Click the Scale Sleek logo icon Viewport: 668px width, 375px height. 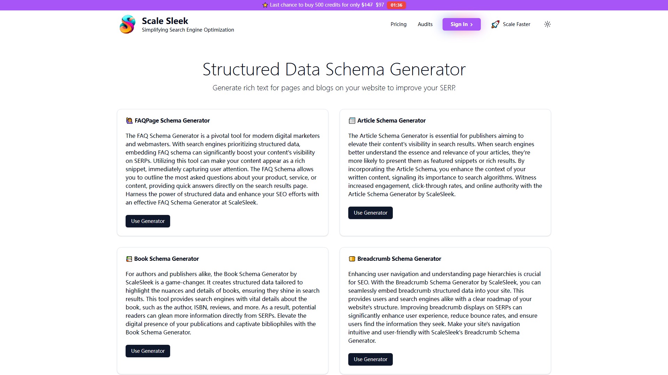127,24
